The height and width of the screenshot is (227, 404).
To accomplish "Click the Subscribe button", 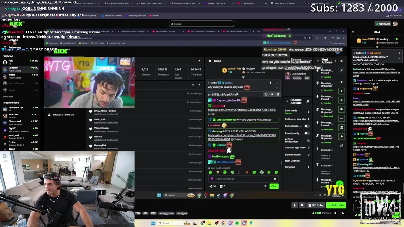I will tap(336, 205).
